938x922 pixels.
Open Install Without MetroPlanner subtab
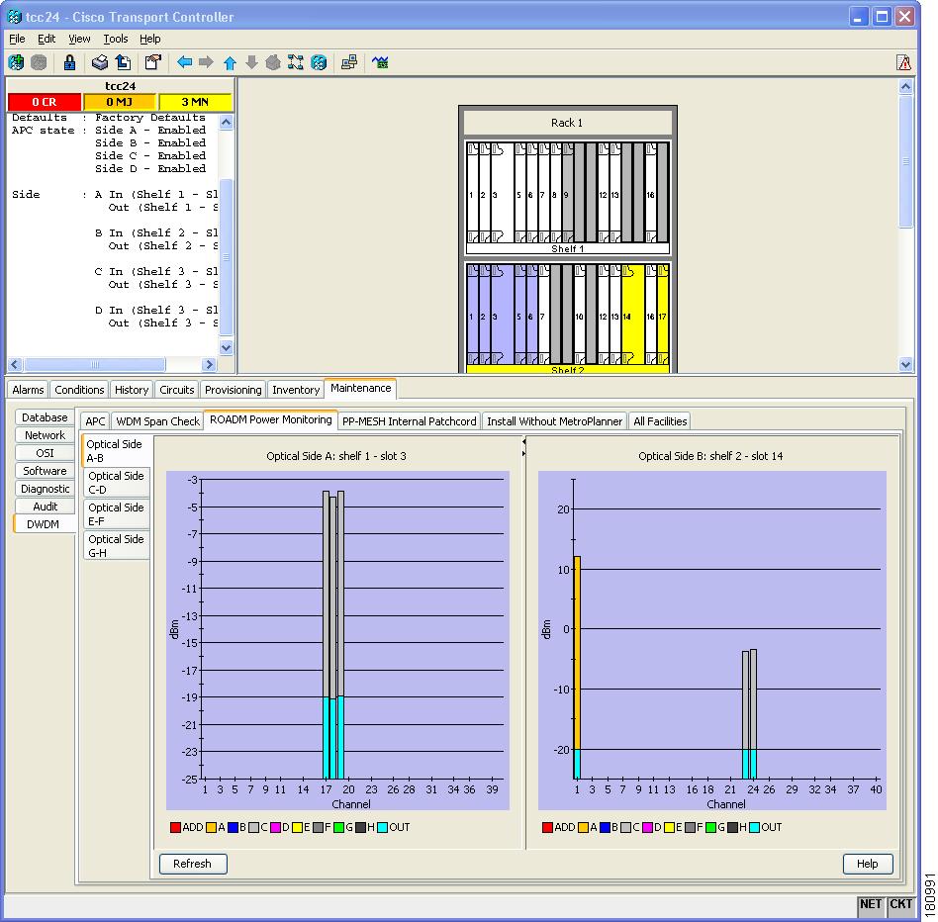tap(554, 421)
